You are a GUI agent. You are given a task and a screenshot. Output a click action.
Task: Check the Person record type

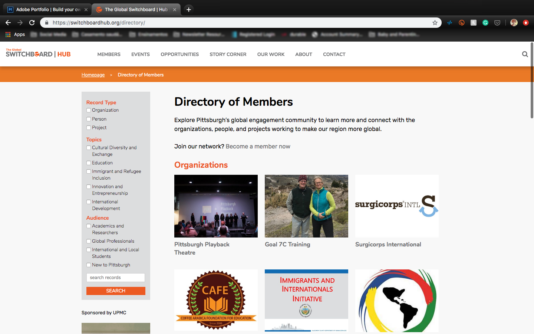(89, 119)
